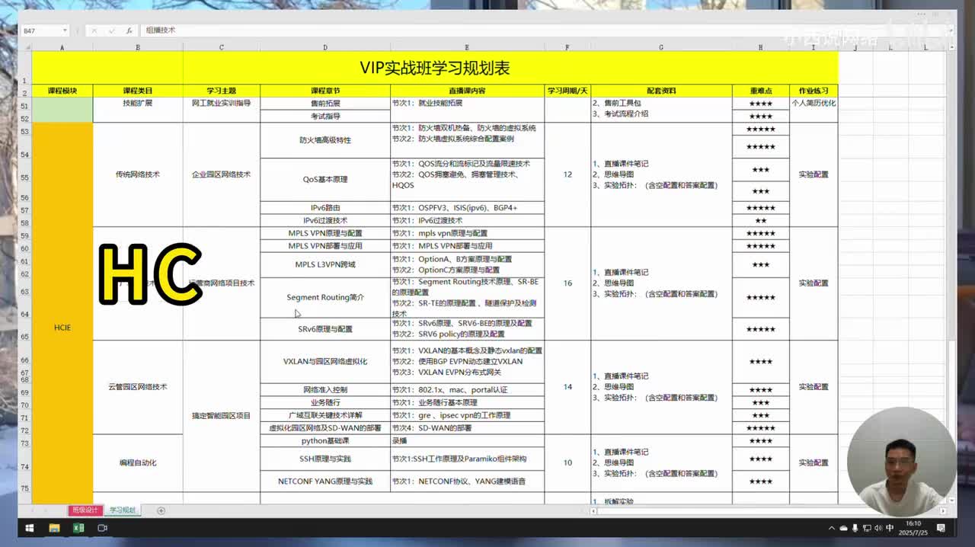Viewport: 975px width, 547px height.
Task: Click the IPv6过渡技术 chapter cell
Action: pyautogui.click(x=325, y=220)
